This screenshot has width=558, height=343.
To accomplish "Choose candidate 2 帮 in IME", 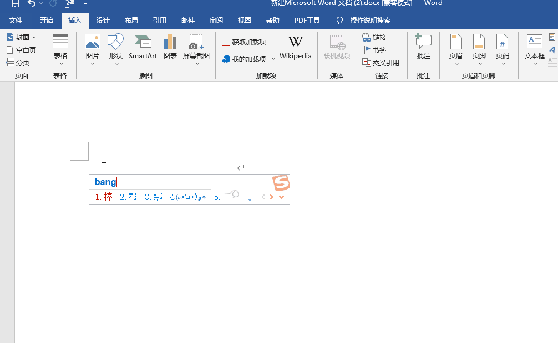I will pos(128,197).
